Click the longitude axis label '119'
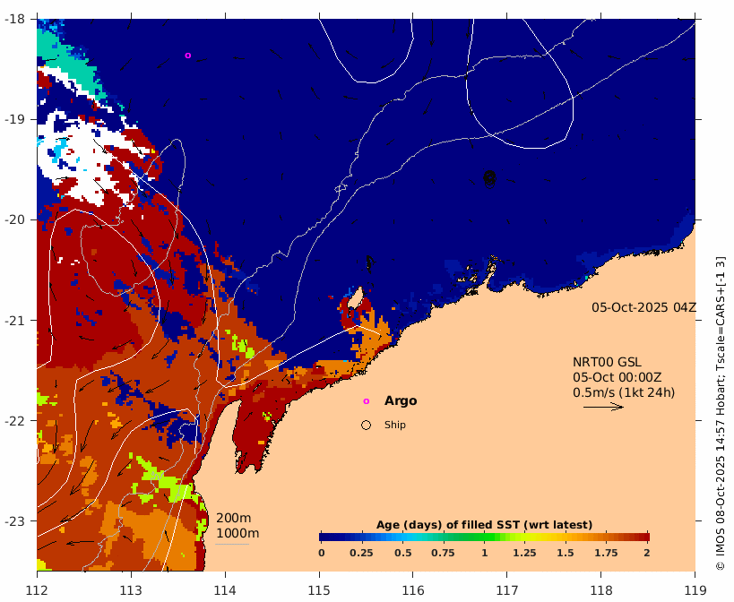Screen dimensions: 734x602 [x=695, y=590]
